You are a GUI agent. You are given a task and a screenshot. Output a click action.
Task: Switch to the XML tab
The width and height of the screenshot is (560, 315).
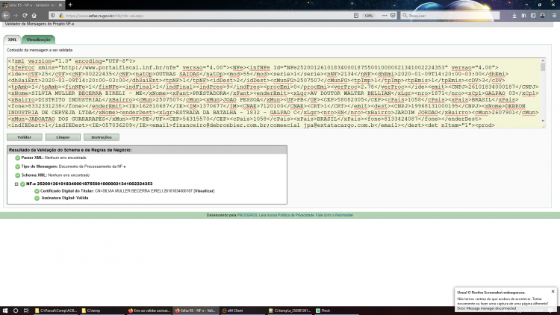point(13,40)
